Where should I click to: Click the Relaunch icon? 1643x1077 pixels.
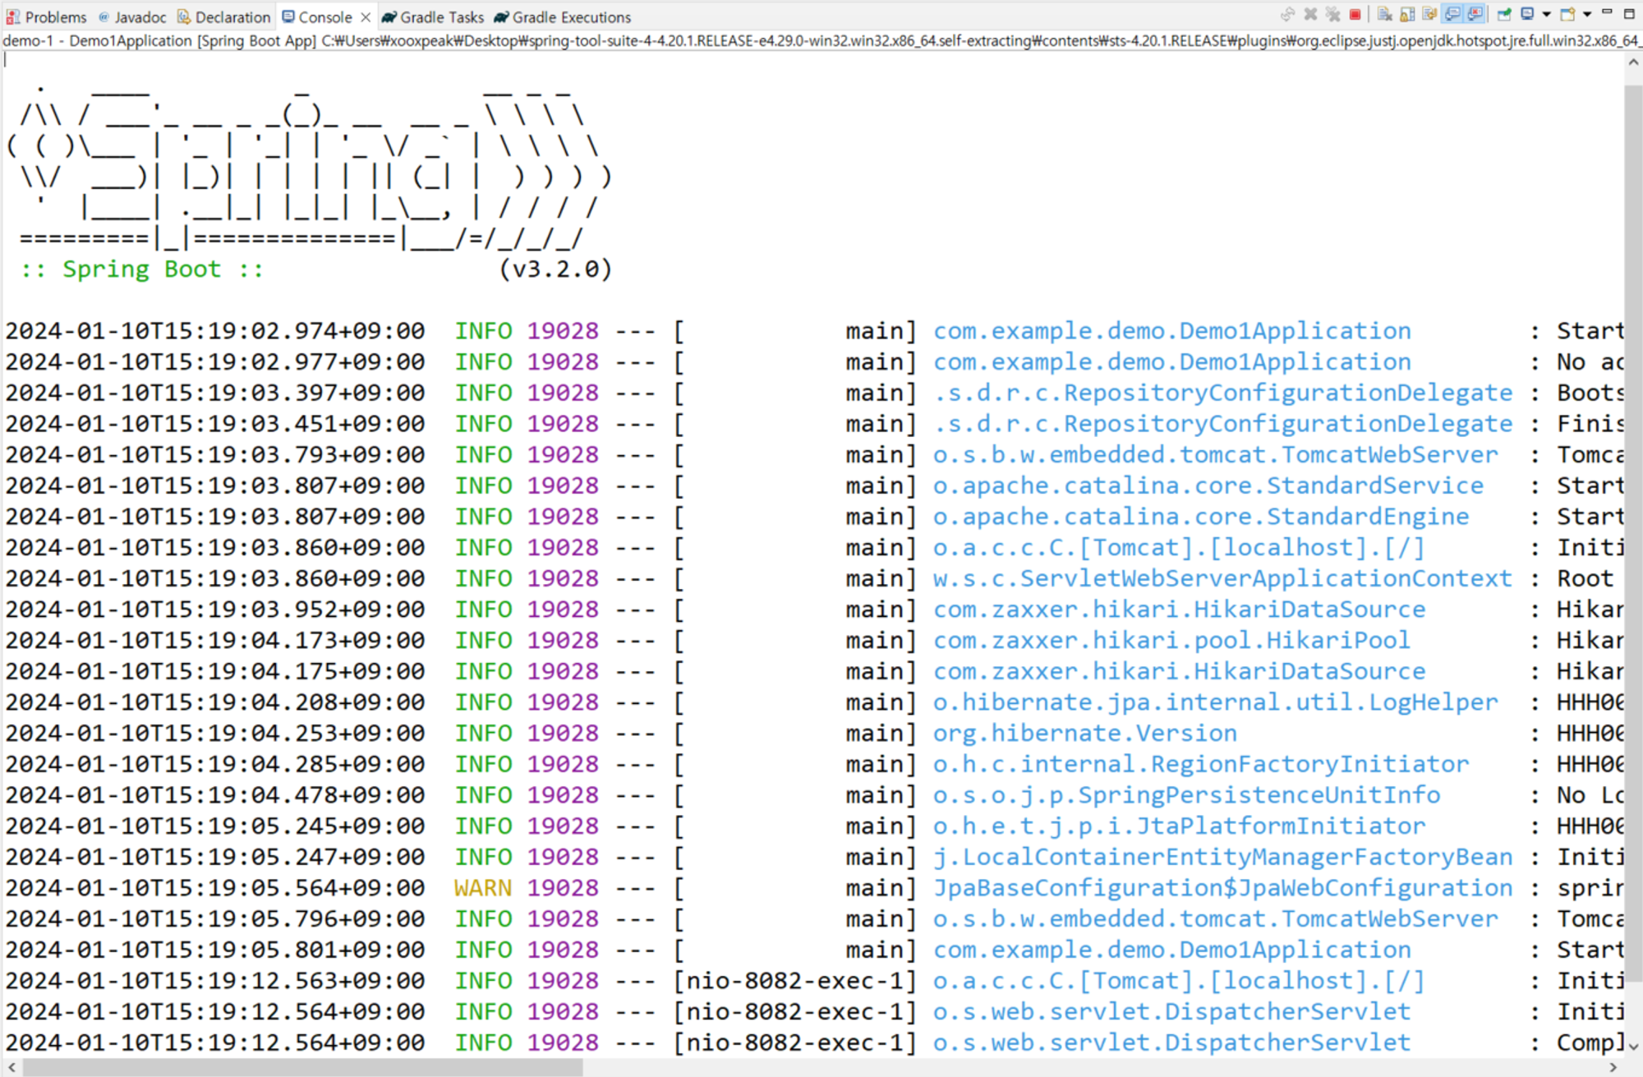coord(1287,14)
